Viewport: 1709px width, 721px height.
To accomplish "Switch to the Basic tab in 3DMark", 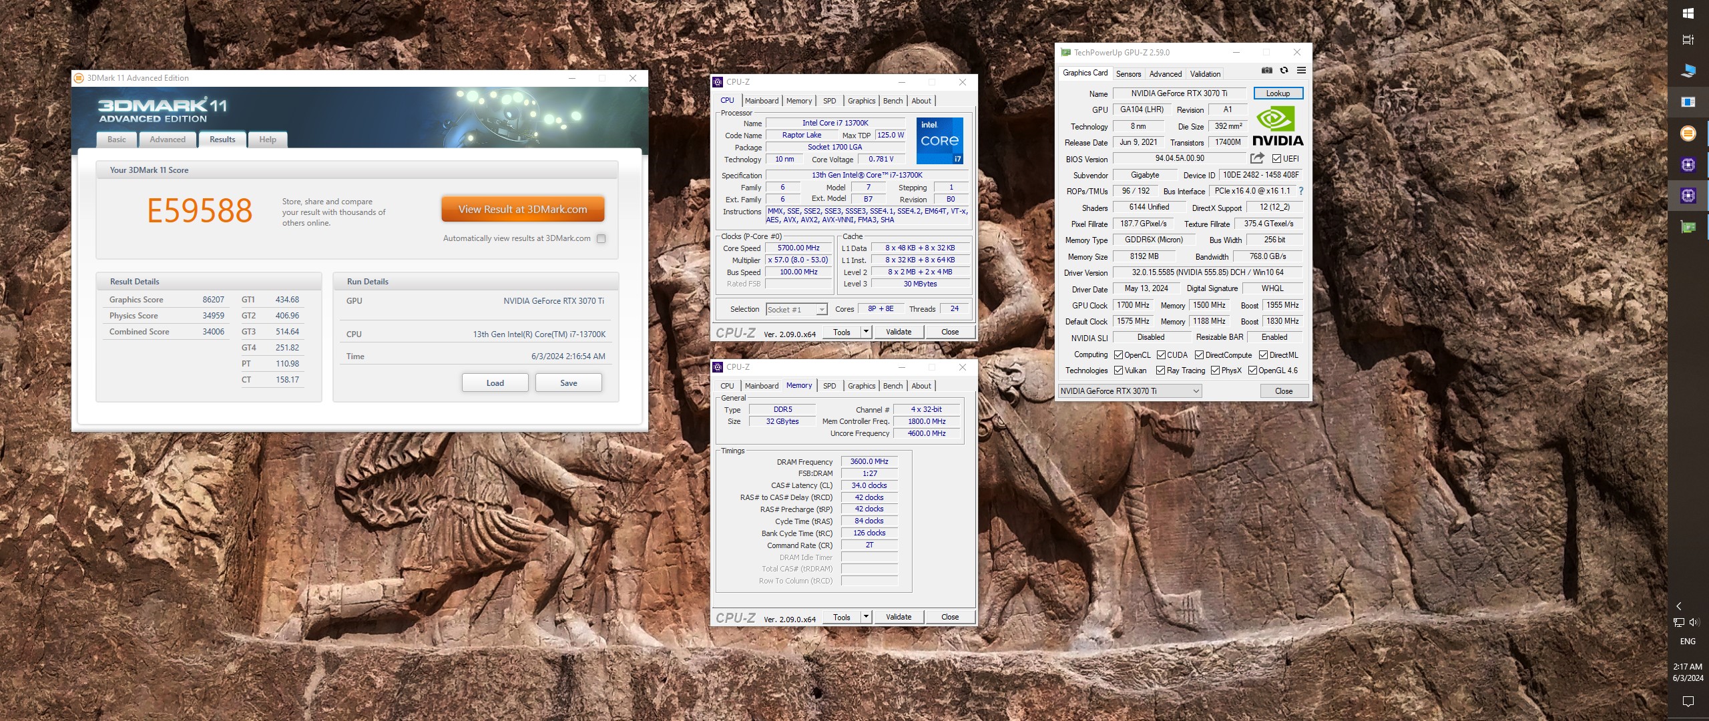I will coord(117,140).
